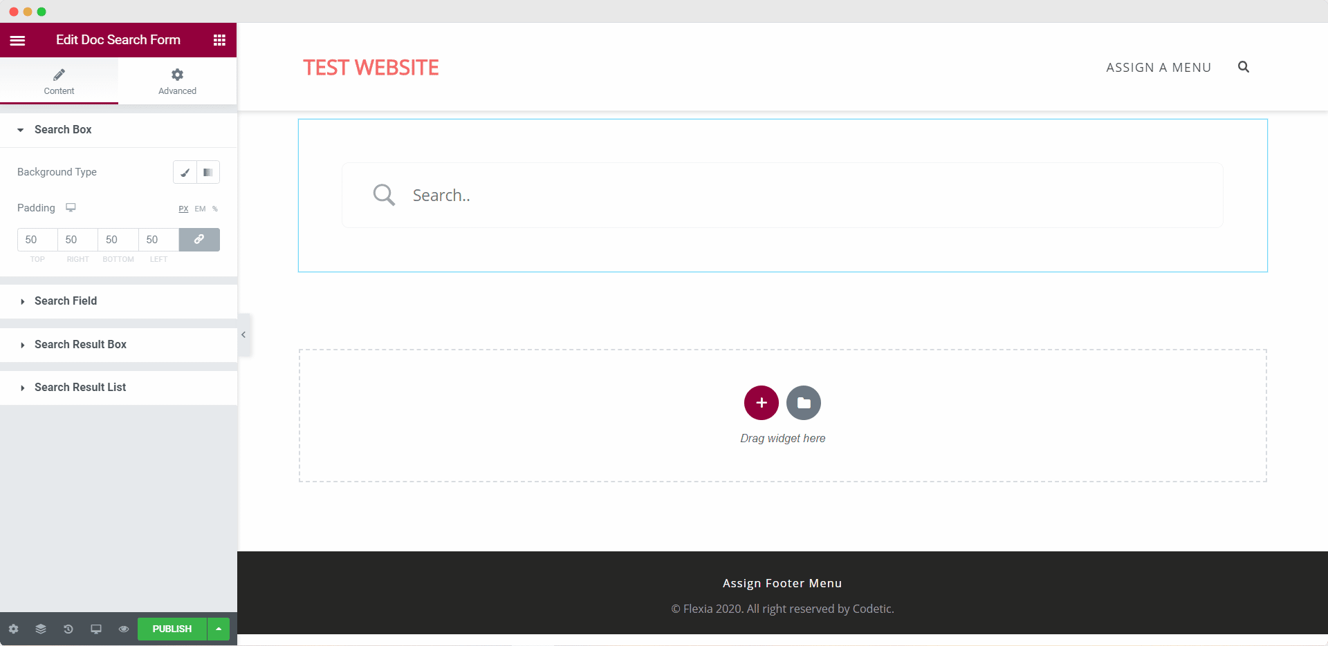Image resolution: width=1328 pixels, height=646 pixels.
Task: Open the widgets grid panel
Action: click(219, 40)
